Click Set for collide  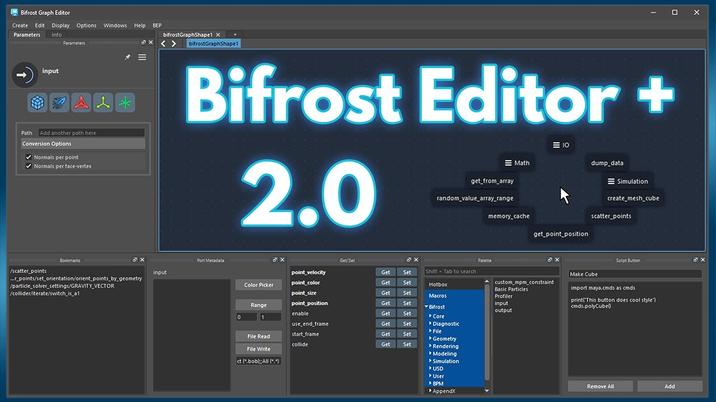point(407,344)
